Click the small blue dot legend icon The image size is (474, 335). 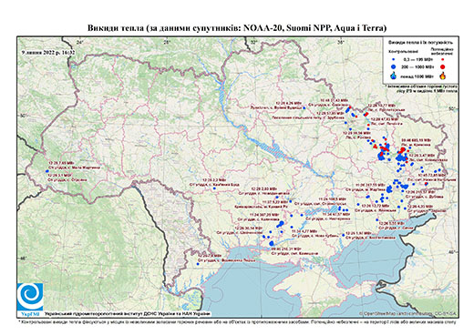tap(394, 59)
